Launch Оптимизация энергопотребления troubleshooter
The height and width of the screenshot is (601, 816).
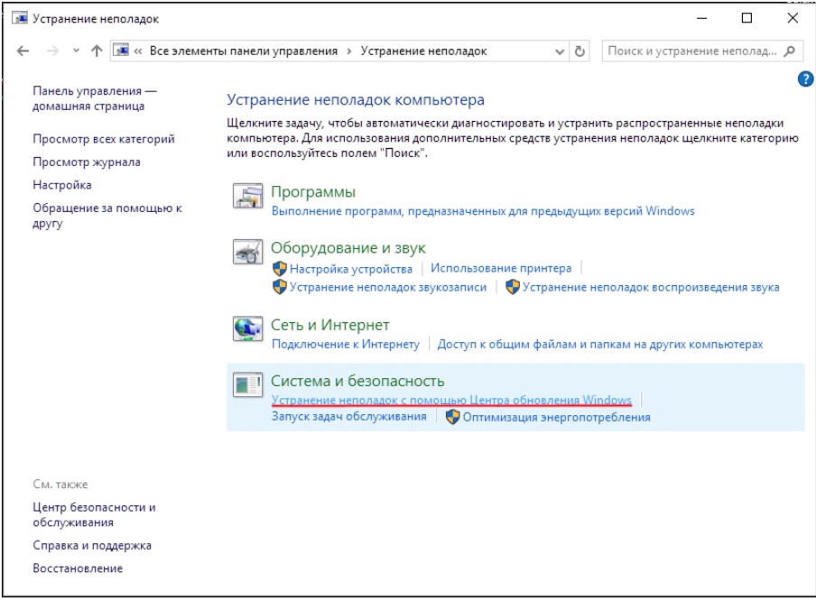pyautogui.click(x=556, y=417)
